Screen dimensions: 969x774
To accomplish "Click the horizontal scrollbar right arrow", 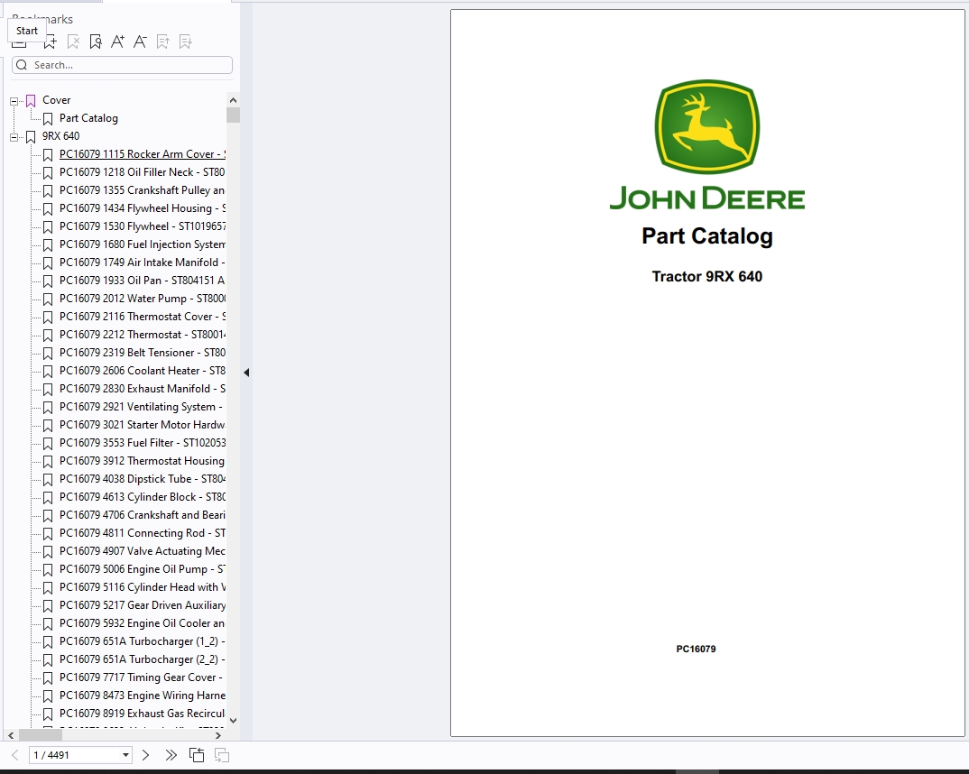I will (x=218, y=735).
